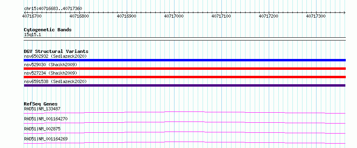357x148 pixels.
Task: Click the RAD51 NM_001164270 intron line
Action: tap(185, 122)
